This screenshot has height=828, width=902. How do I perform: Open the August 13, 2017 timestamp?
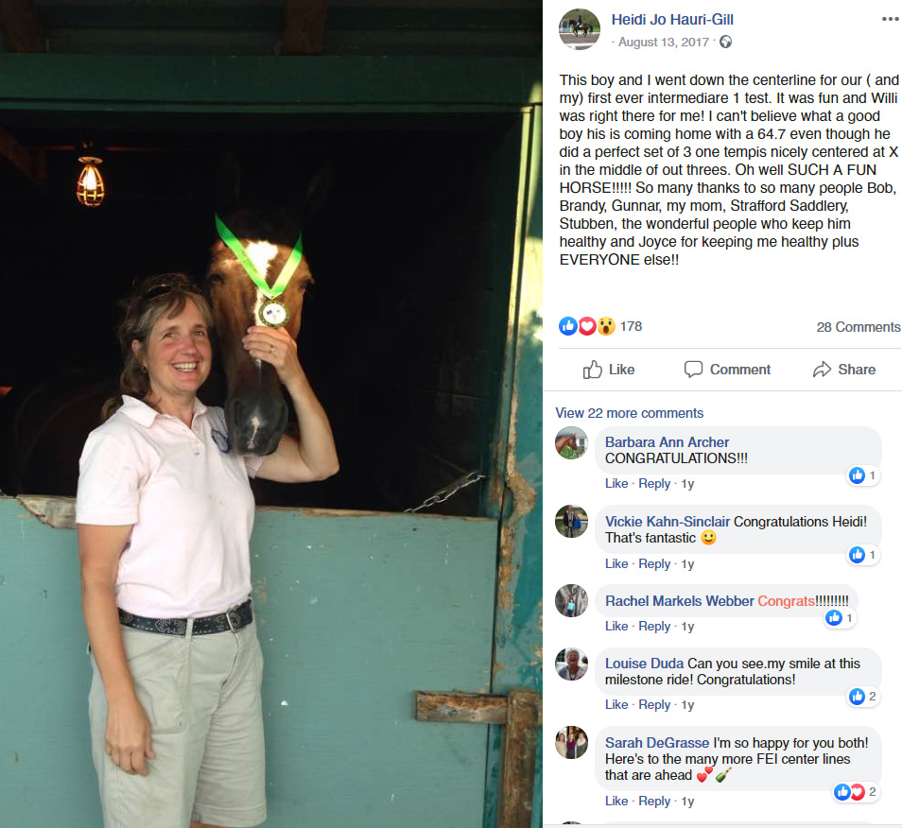[664, 42]
